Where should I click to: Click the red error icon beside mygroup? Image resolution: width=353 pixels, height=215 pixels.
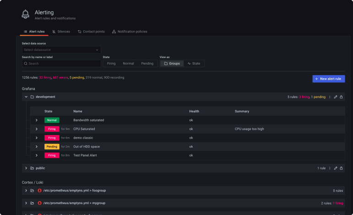coord(39,203)
